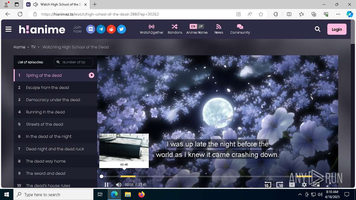Select episode 4 Running in the dead

tap(55, 112)
